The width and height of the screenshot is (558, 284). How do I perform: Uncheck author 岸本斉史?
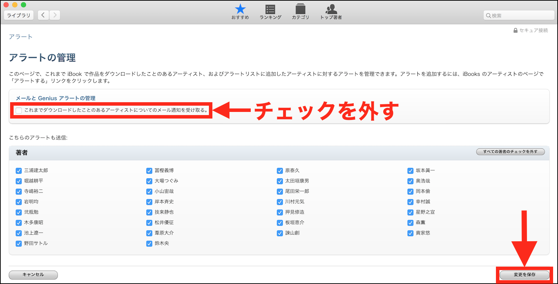(149, 202)
